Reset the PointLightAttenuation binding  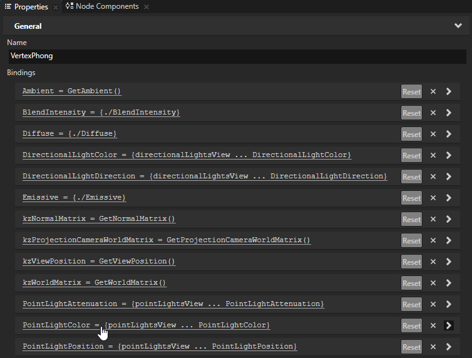tap(411, 304)
